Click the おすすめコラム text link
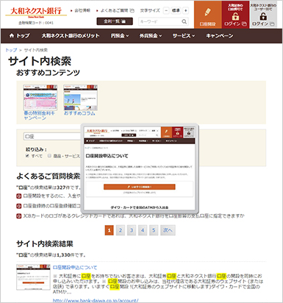The image size is (283, 303). (79, 113)
